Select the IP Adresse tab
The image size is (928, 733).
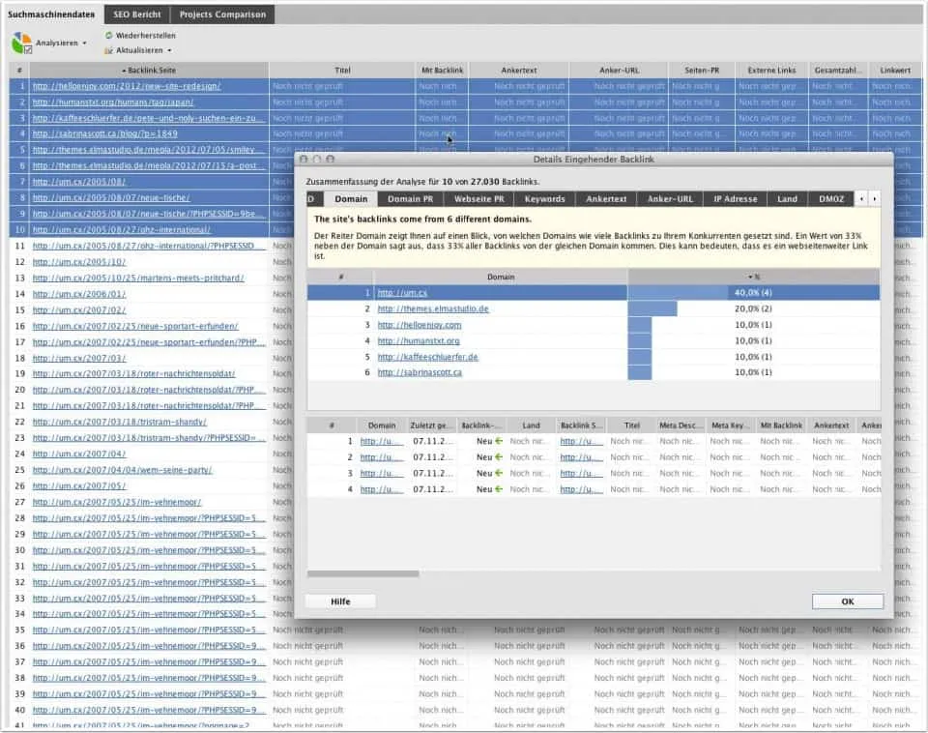click(735, 199)
